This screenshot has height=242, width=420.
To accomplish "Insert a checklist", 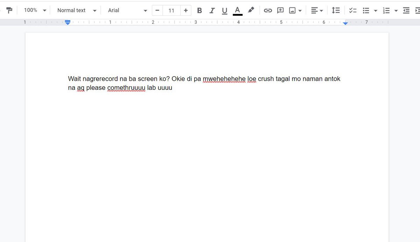I will pos(353,10).
